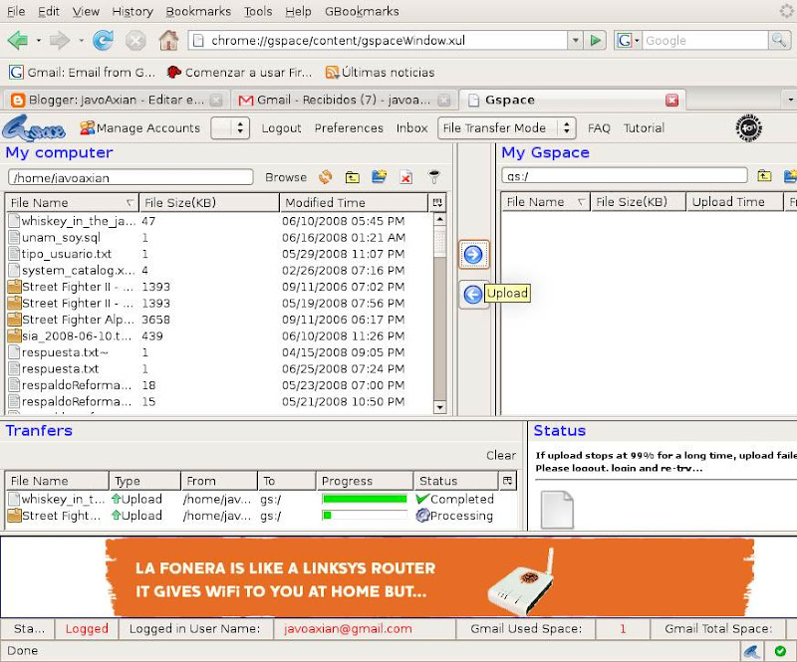Screen dimensions: 797x662
Task: Click the Inbox button in Gspace toolbar
Action: click(x=411, y=128)
